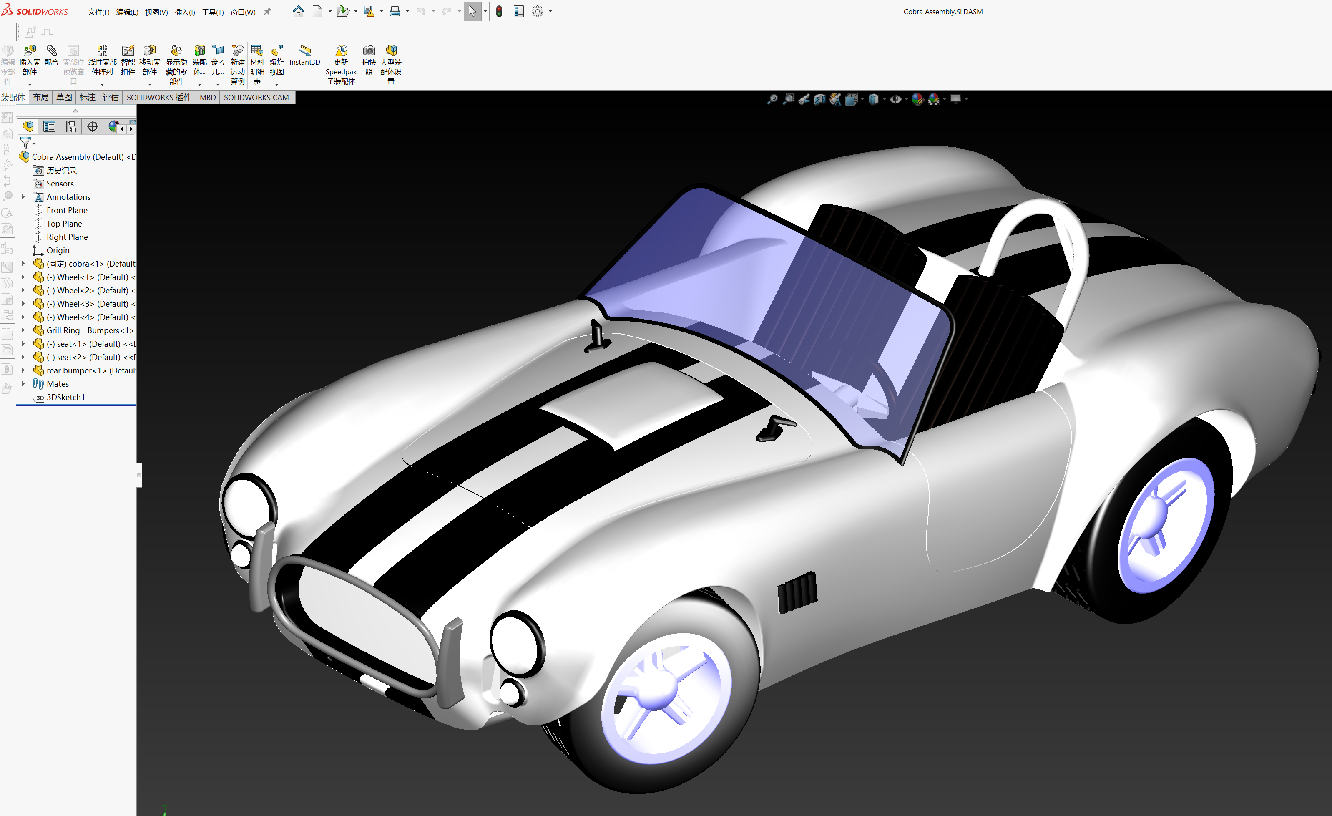1332x816 pixels.
Task: Click Smart Fasteners (智能扣件) tool
Action: click(128, 60)
